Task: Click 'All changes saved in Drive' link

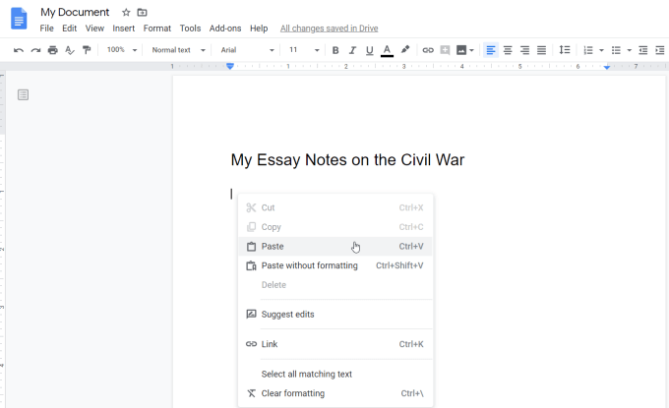Action: tap(329, 29)
